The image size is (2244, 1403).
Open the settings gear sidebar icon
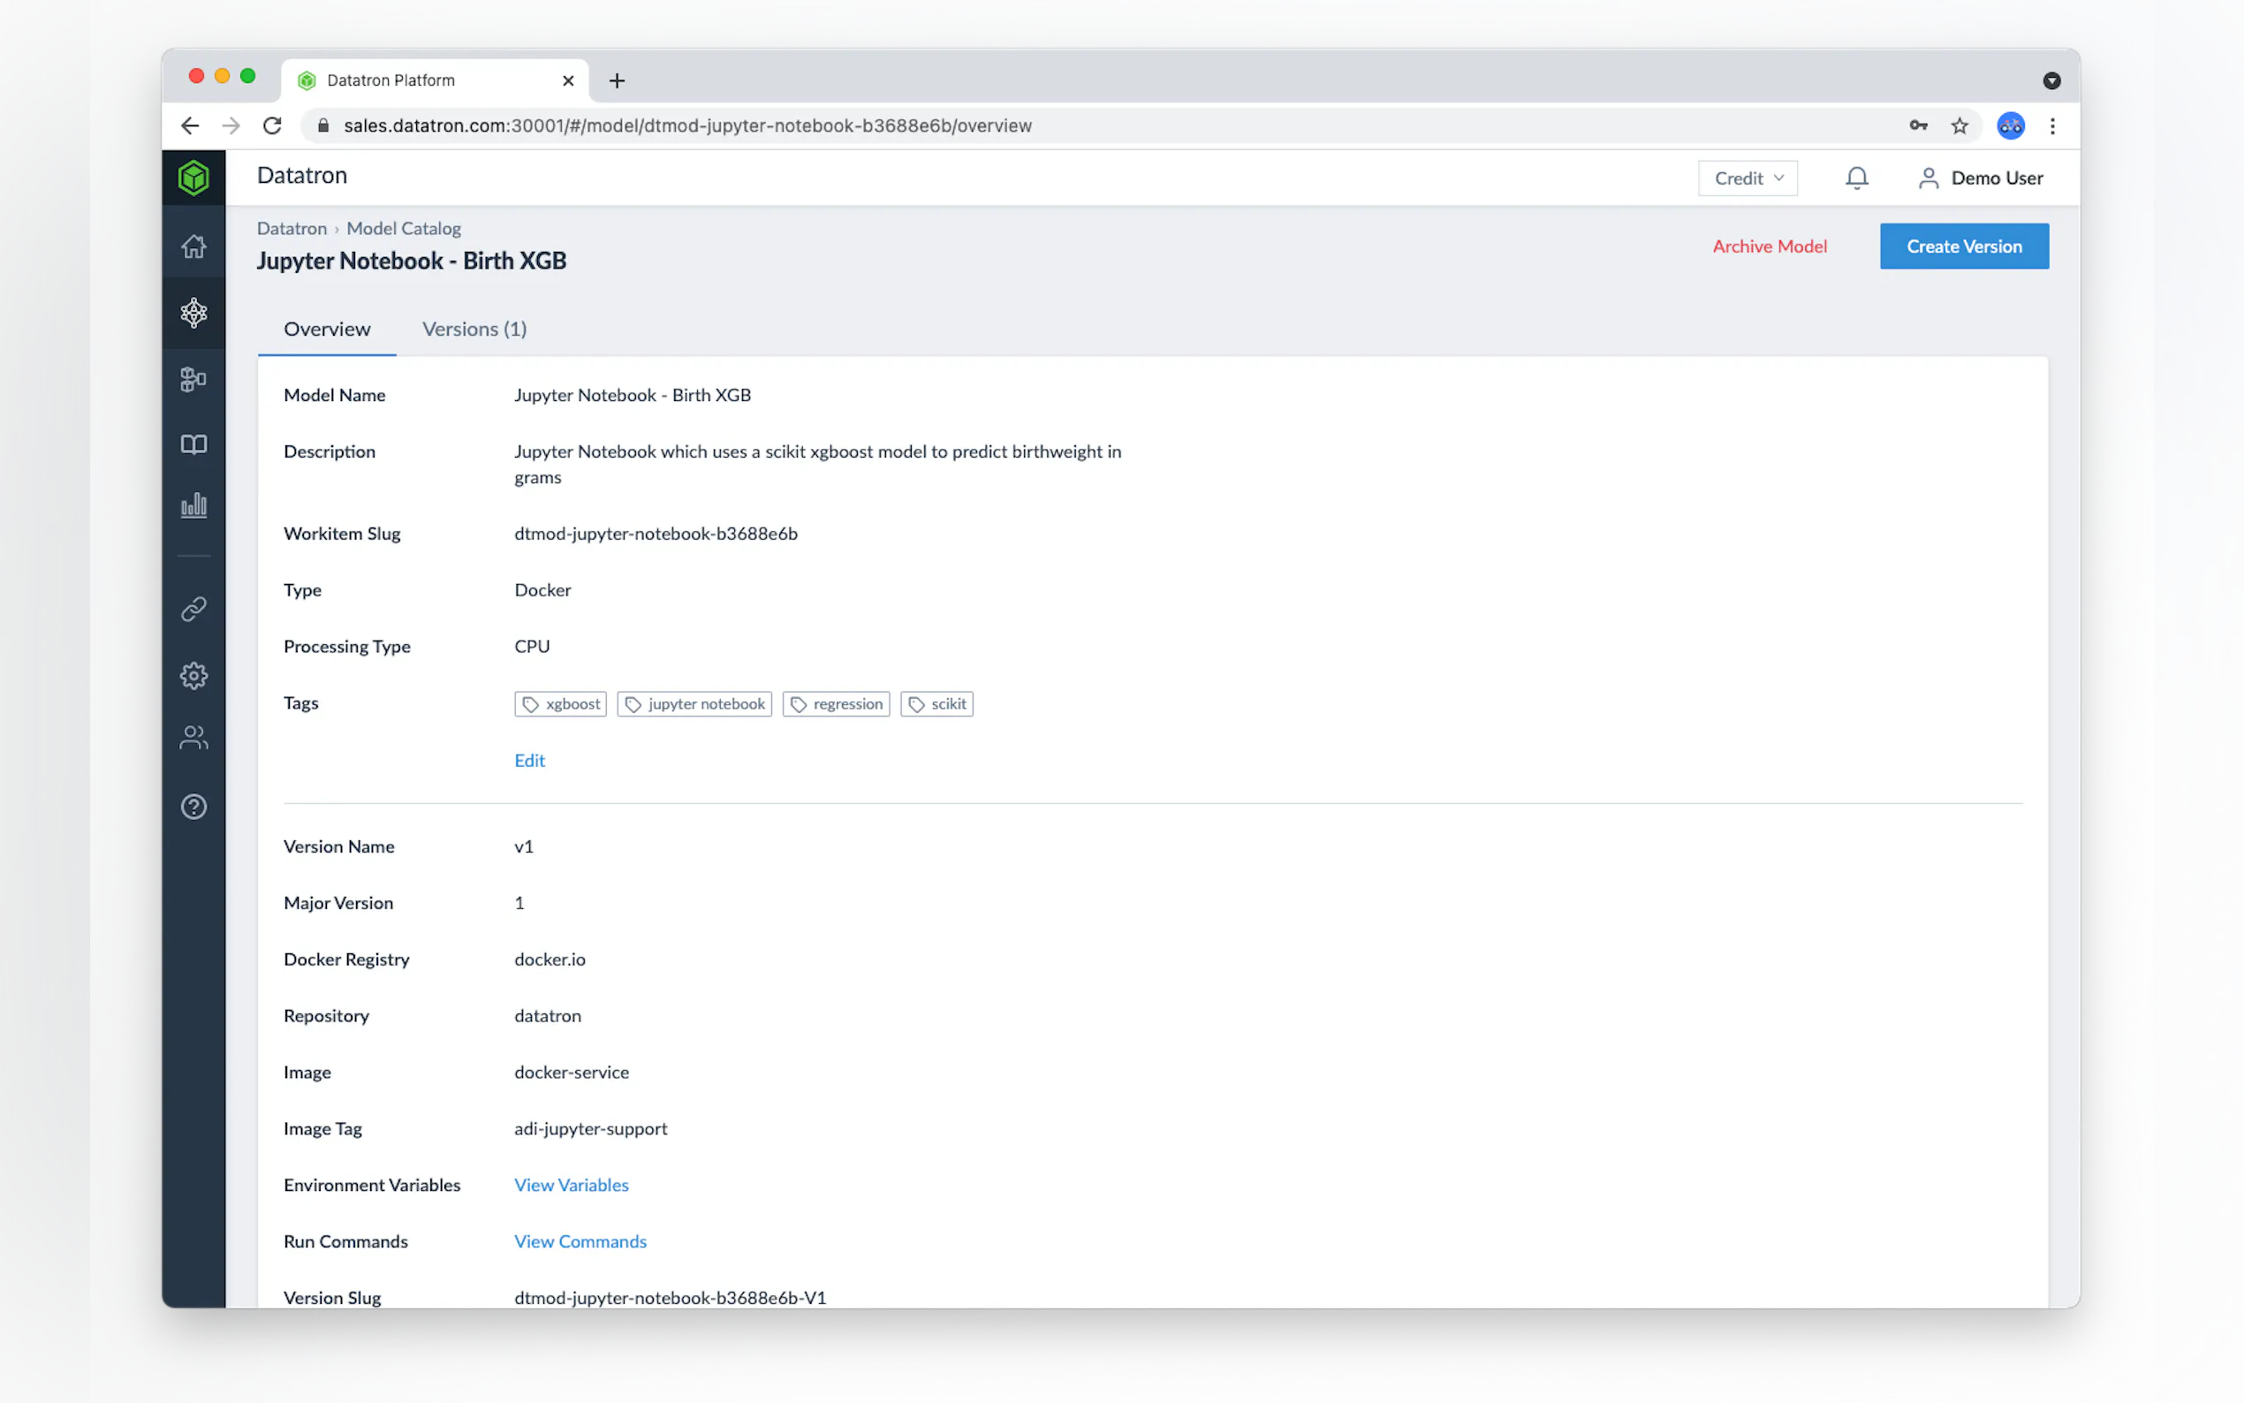pos(193,676)
